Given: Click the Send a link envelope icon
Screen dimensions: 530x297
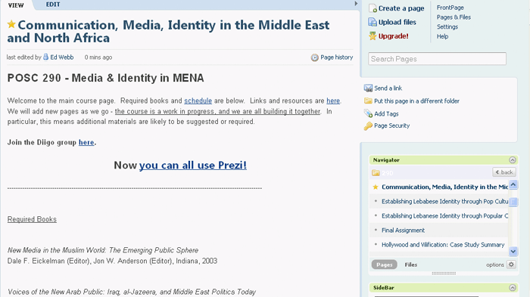Looking at the screenshot, I should [x=368, y=88].
